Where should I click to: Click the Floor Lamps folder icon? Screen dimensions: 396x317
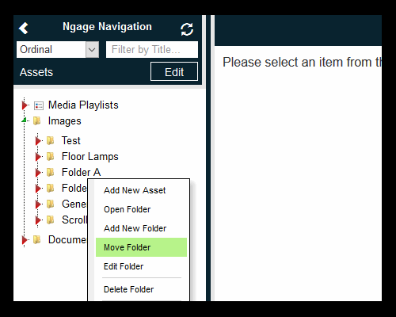[50, 156]
